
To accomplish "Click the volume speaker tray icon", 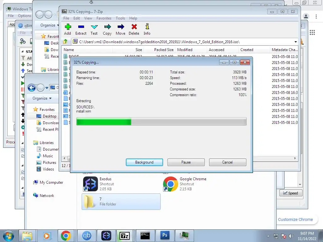I will [291, 236].
